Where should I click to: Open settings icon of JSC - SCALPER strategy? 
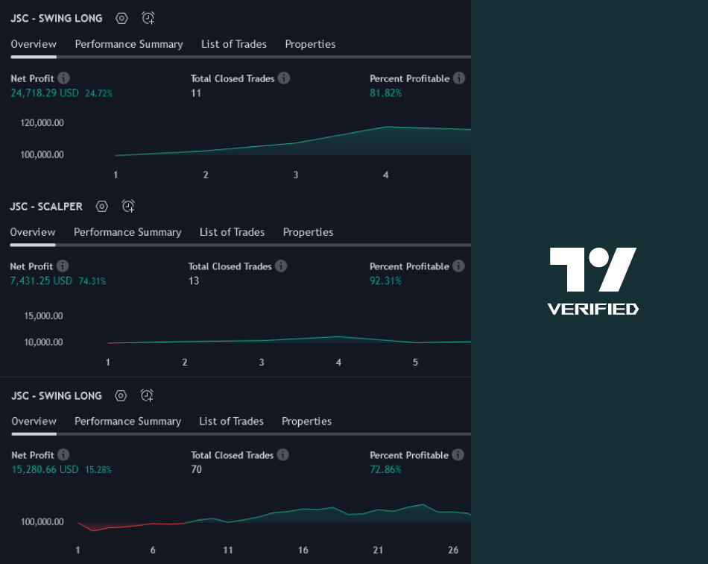point(102,206)
